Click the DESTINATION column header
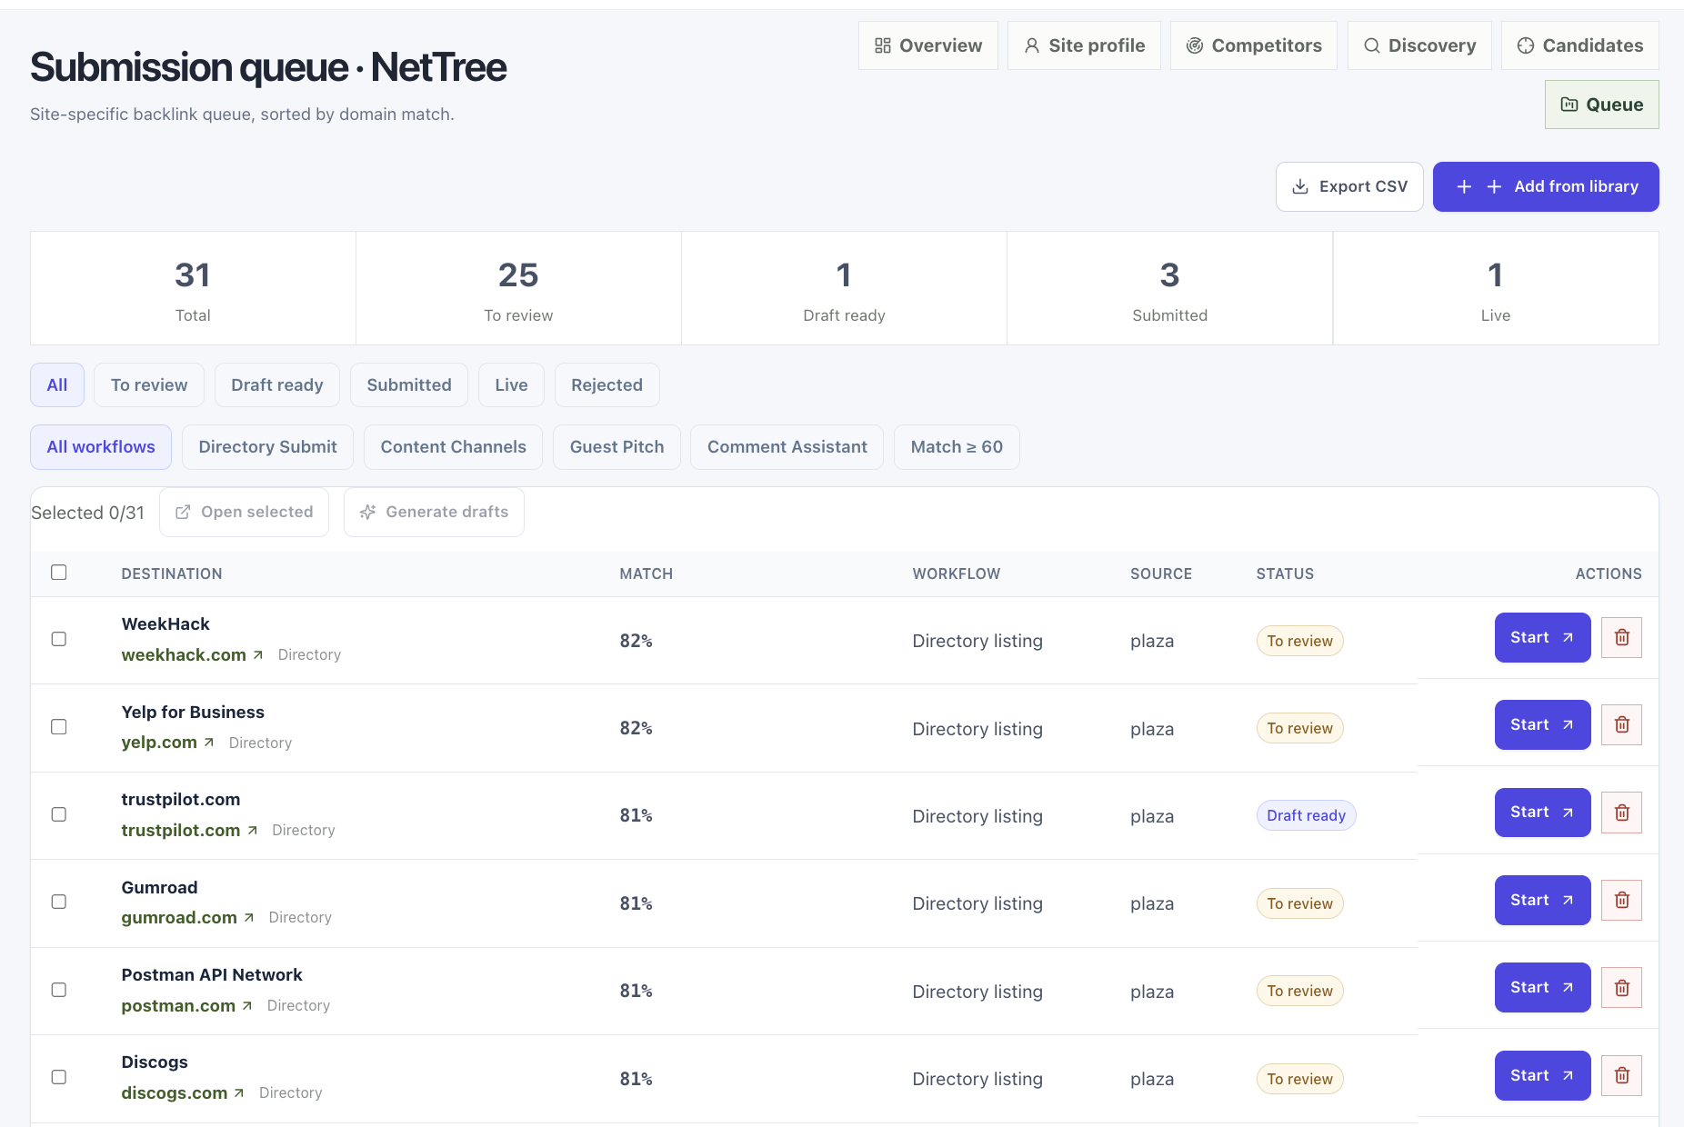 [172, 573]
